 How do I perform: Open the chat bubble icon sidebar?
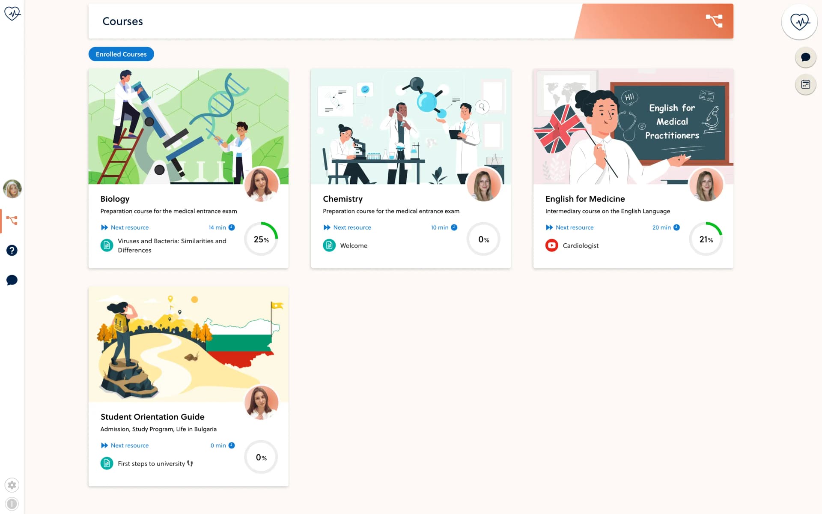12,280
